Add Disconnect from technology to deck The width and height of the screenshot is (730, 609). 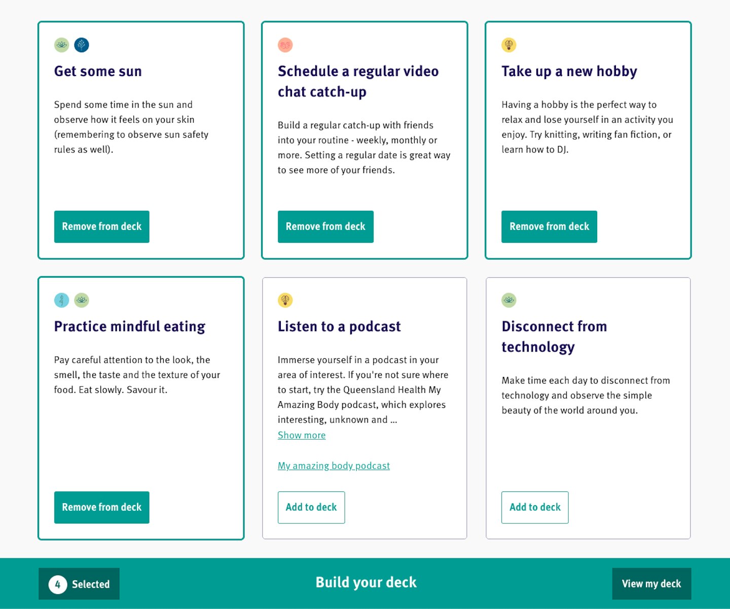(x=535, y=507)
